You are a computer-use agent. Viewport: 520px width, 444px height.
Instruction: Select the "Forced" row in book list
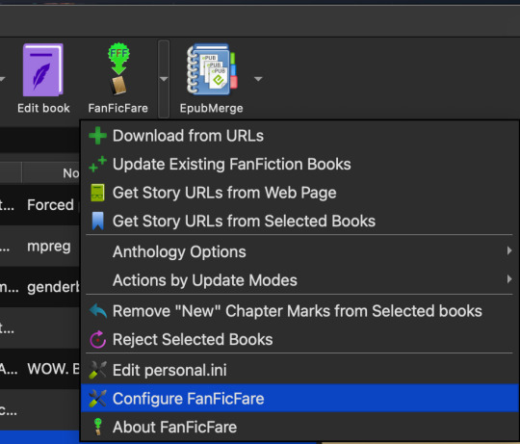click(x=39, y=205)
